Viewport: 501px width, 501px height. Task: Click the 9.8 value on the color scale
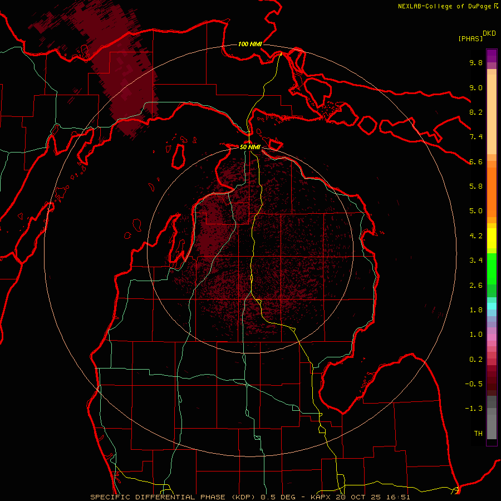pos(476,62)
